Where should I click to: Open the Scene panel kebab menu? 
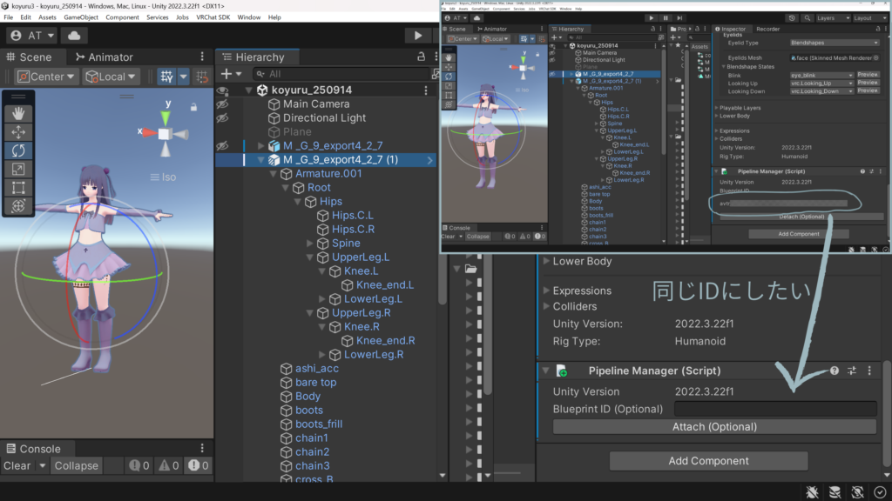tap(202, 57)
